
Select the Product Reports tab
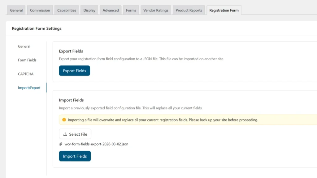(189, 10)
